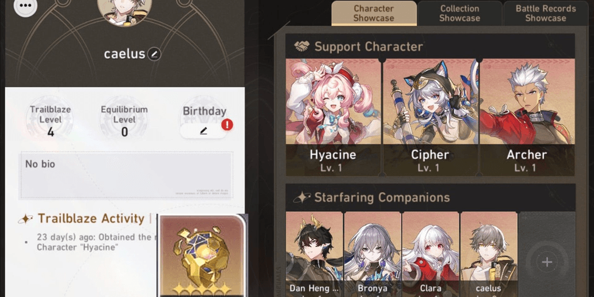
Task: Click the No bio text field
Action: pyautogui.click(x=126, y=175)
